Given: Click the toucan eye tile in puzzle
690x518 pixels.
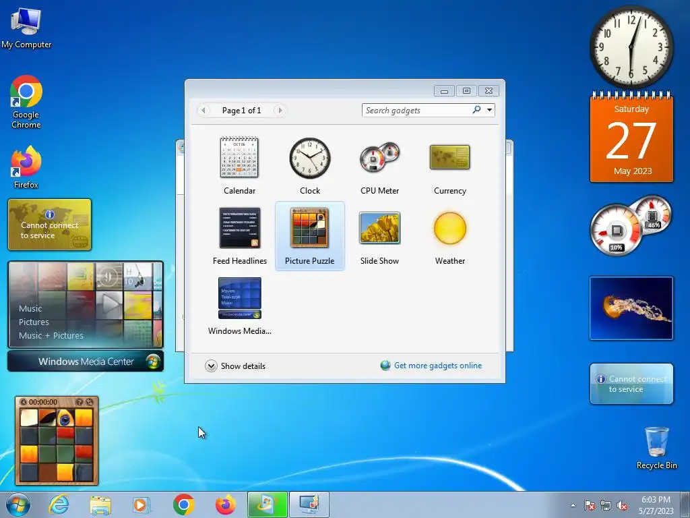Looking at the screenshot, I should tap(65, 418).
